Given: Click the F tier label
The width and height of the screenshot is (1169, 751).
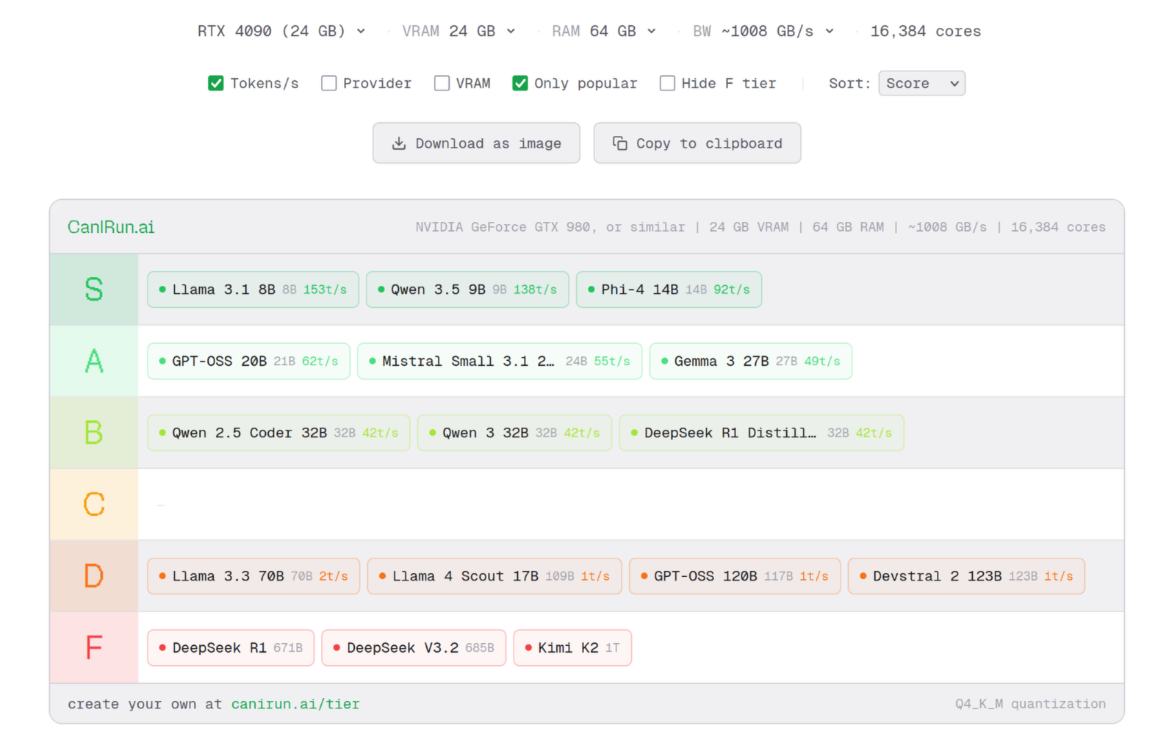Looking at the screenshot, I should pos(94,648).
